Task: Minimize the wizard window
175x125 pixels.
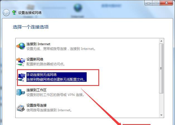Action: coord(149,3)
